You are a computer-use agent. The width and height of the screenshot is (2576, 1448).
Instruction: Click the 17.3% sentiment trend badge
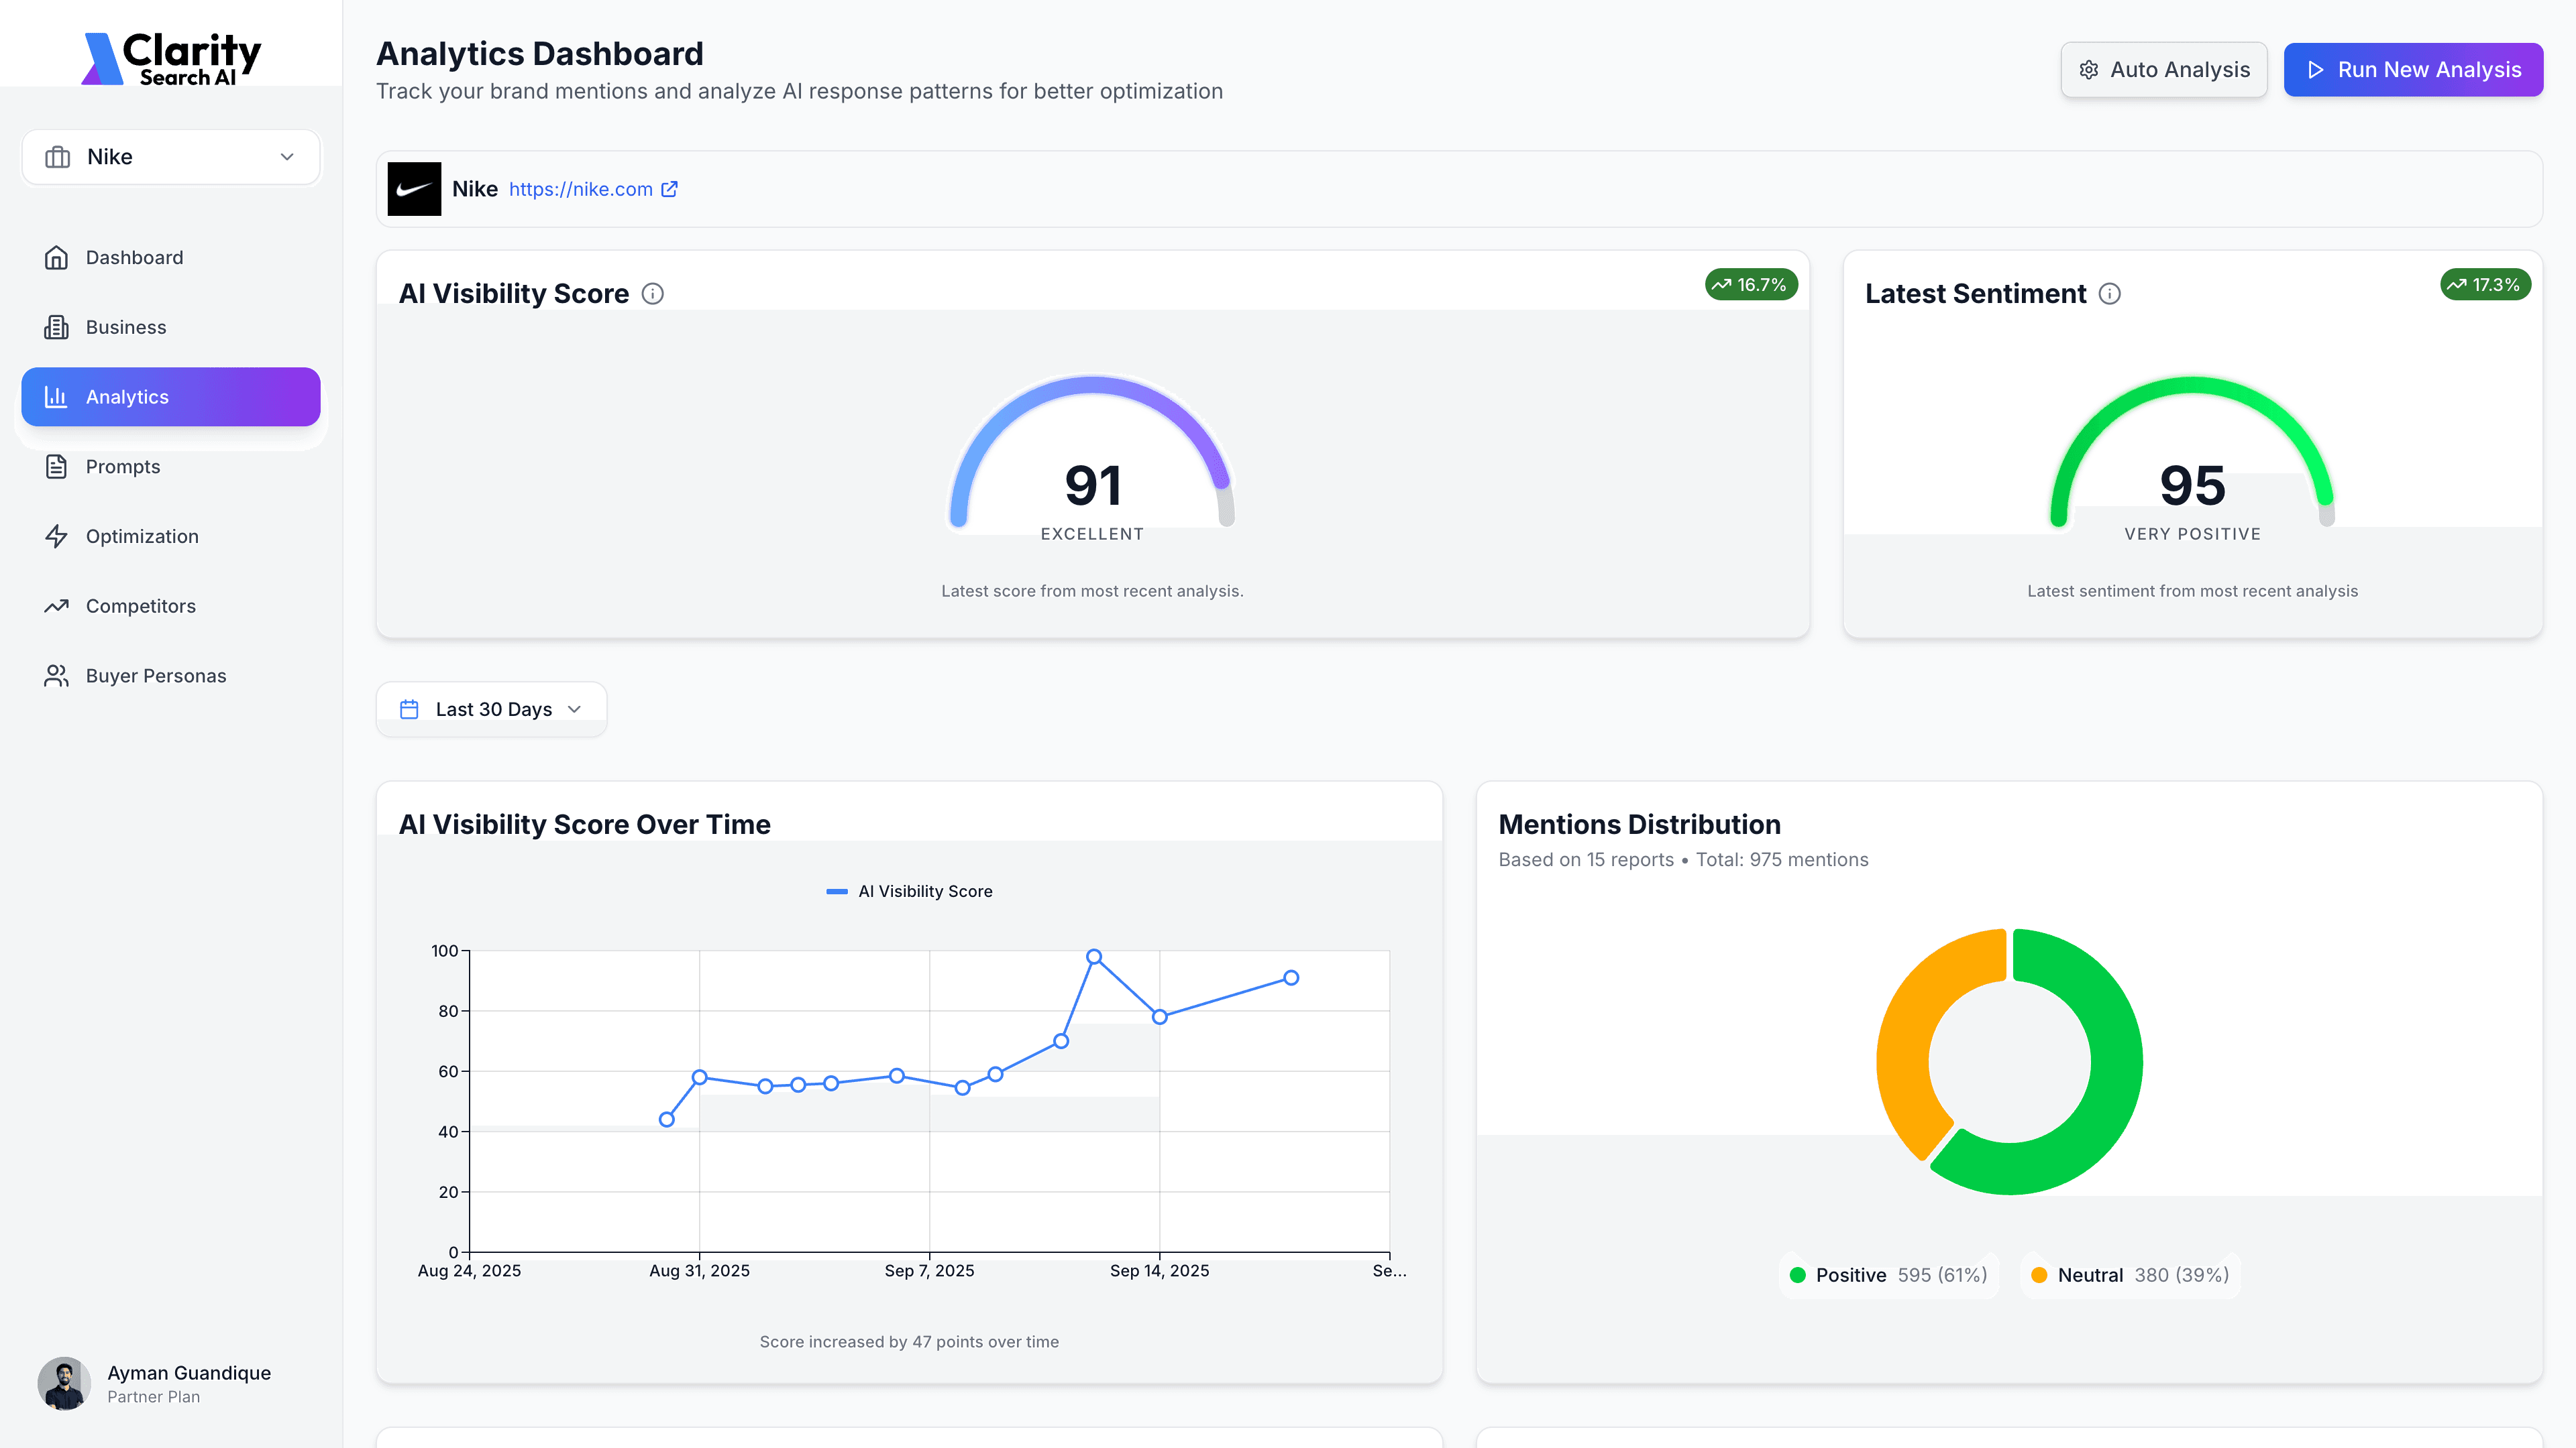pos(2485,285)
